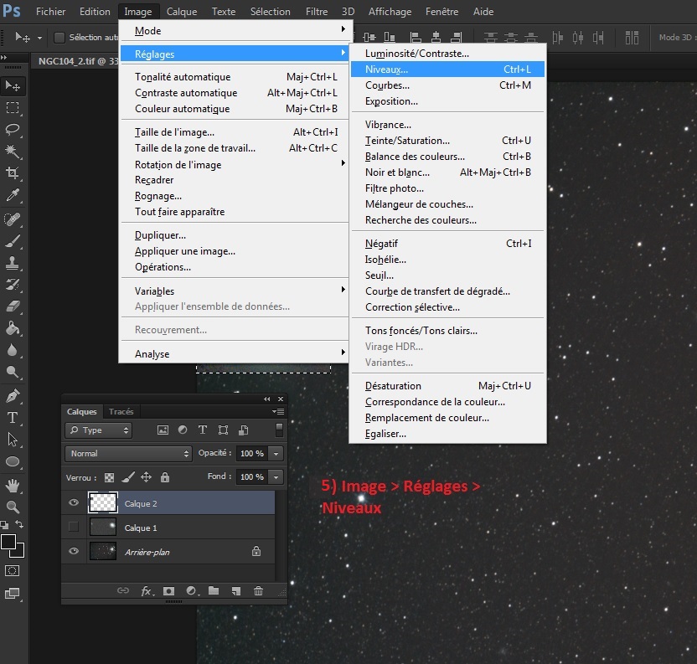Viewport: 697px width, 664px height.
Task: Click the link layers icon
Action: click(123, 590)
